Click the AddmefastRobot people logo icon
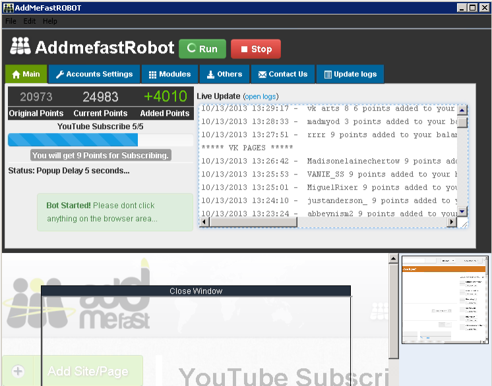Image resolution: width=492 pixels, height=386 pixels. [x=20, y=46]
